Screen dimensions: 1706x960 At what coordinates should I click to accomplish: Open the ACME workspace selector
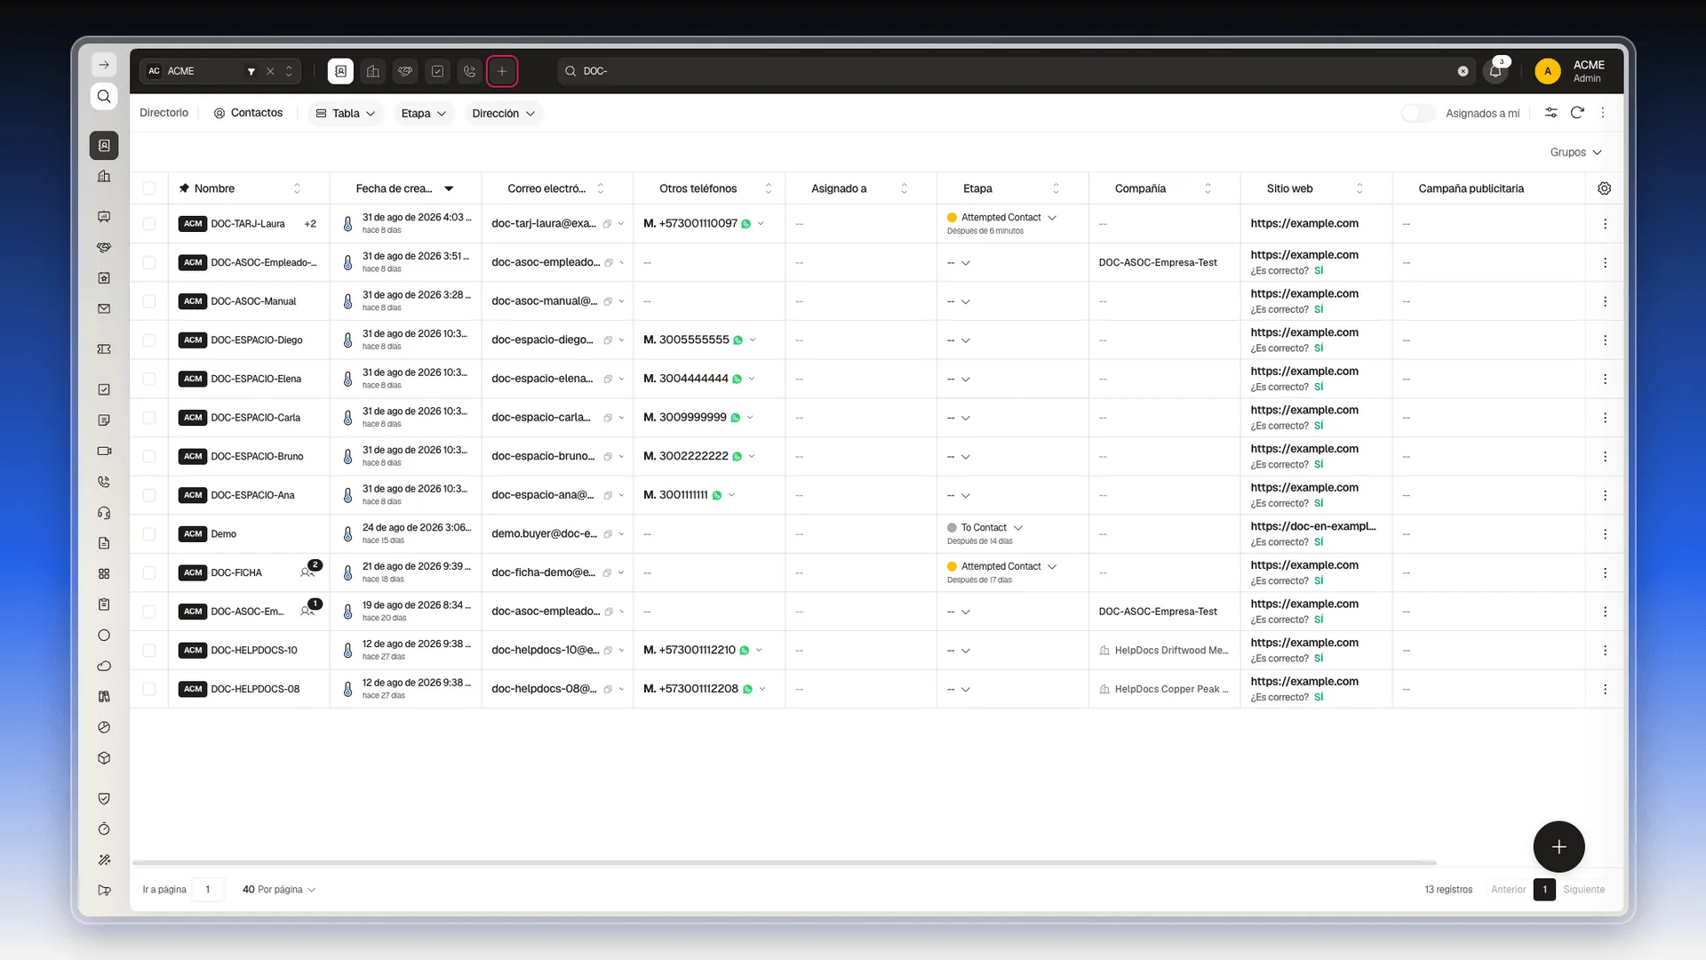click(220, 71)
